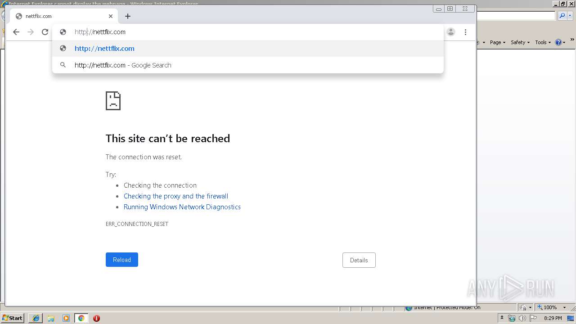This screenshot has height=324, width=576.
Task: Click into the Chrome address bar
Action: click(x=248, y=32)
